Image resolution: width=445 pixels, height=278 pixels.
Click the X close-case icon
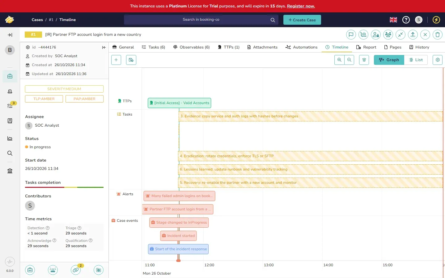coord(425,35)
